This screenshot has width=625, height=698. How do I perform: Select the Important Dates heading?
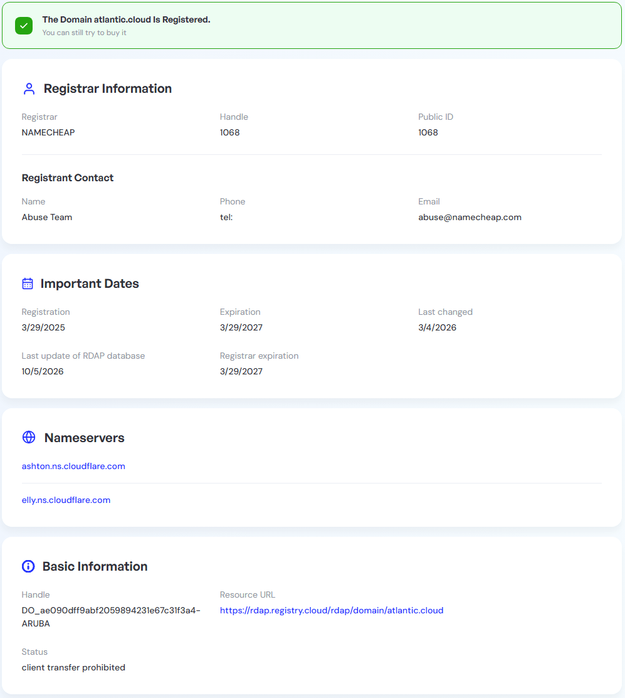point(90,283)
